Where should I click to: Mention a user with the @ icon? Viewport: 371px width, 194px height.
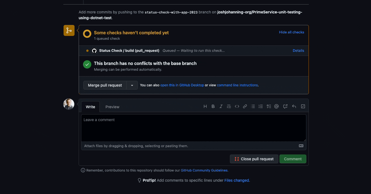(x=276, y=106)
